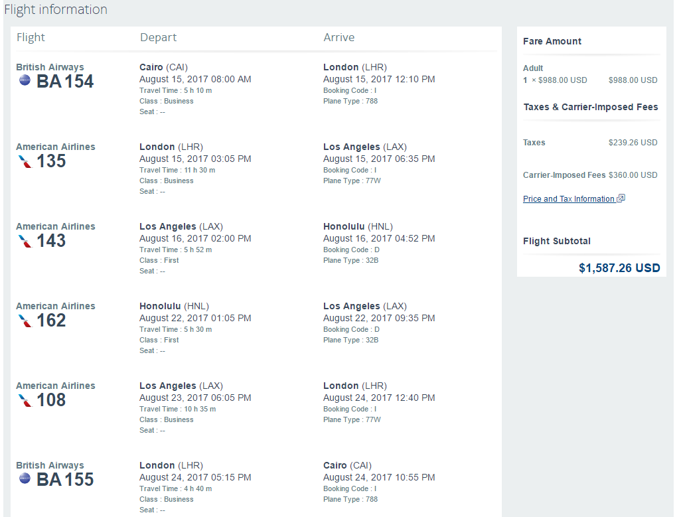Click American Airlines logo beside flight 108
679x517 pixels.
pos(25,400)
